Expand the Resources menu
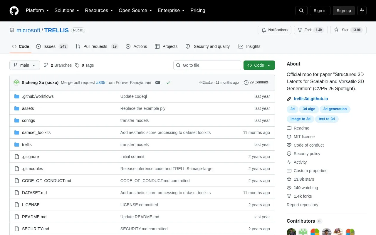Viewport: 376px width, 235px height. (x=99, y=11)
